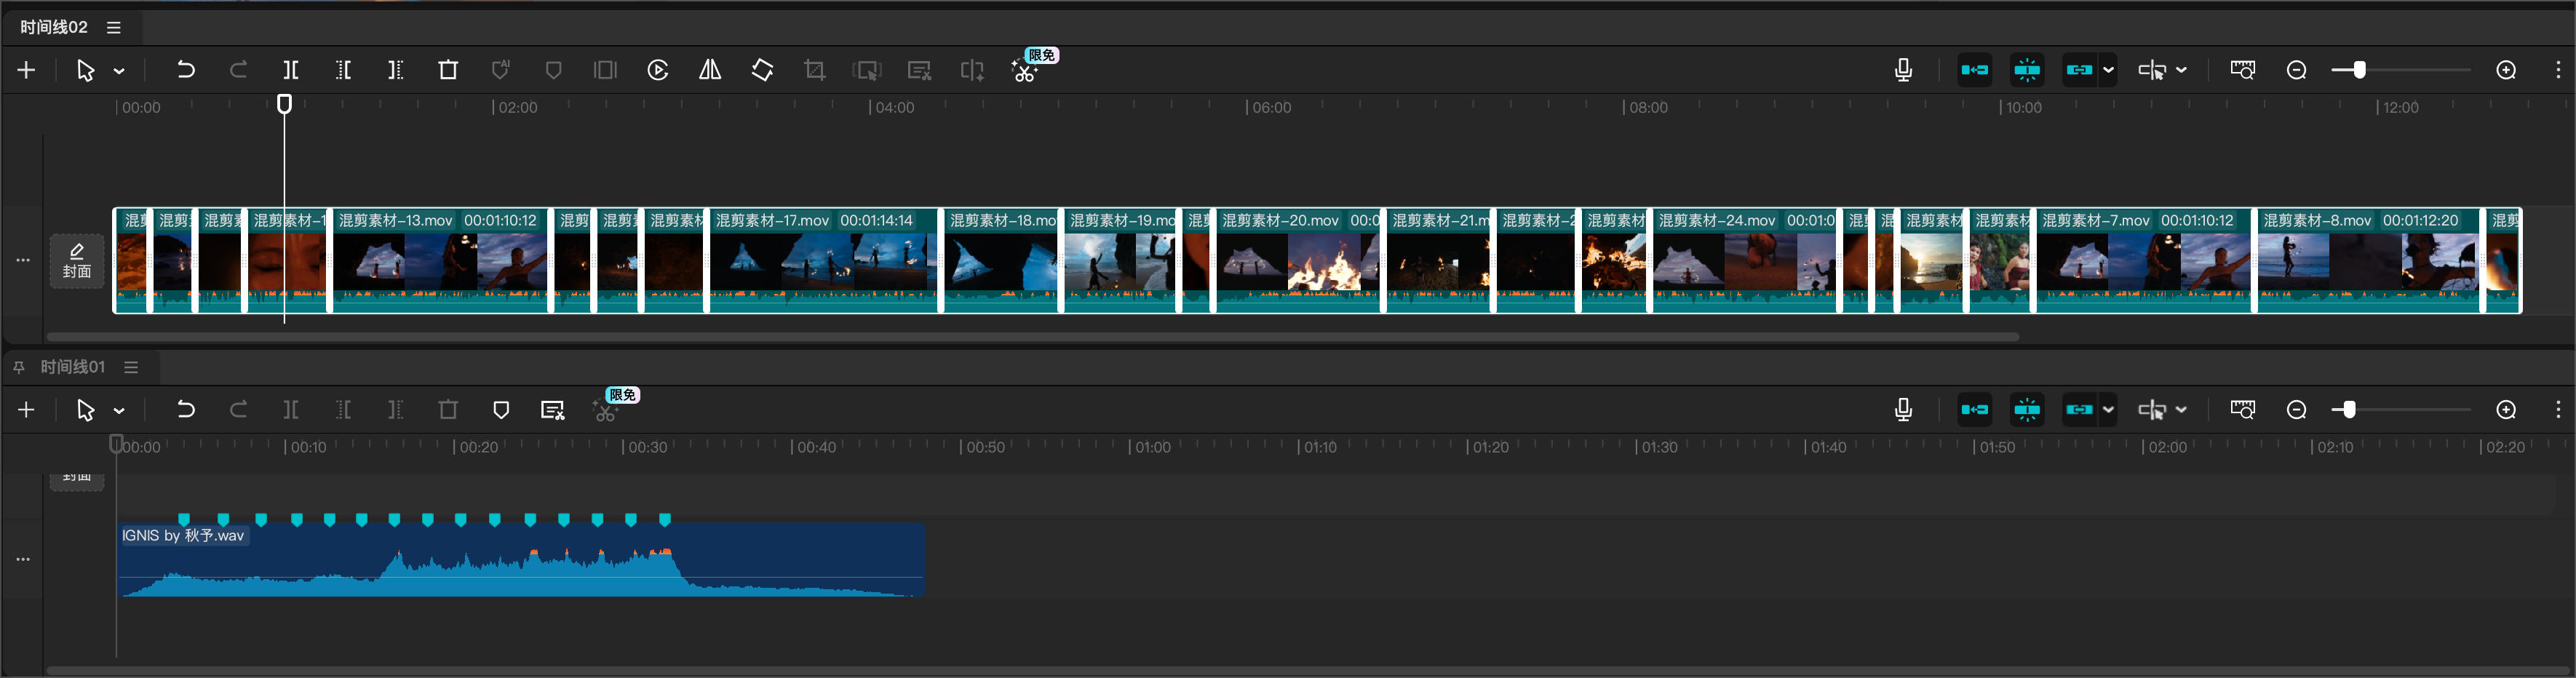Toggle main track magnet in 时间线02

(1975, 70)
